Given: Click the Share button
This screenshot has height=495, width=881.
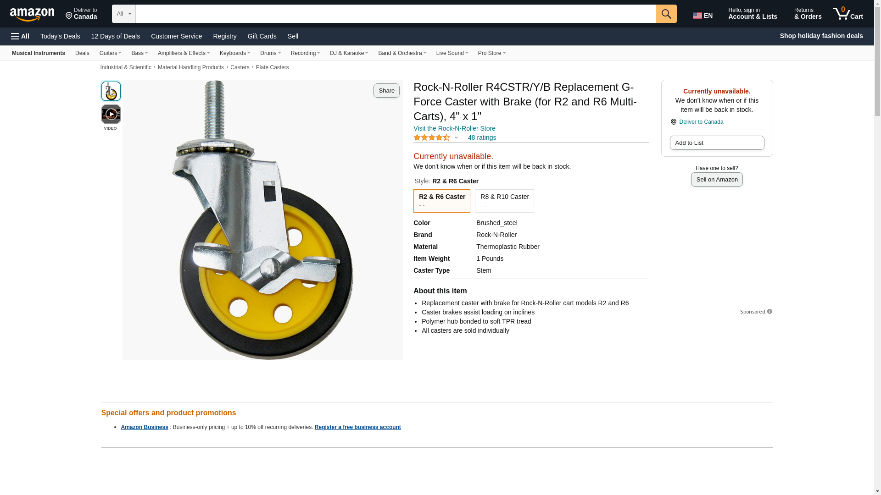Looking at the screenshot, I should (386, 90).
